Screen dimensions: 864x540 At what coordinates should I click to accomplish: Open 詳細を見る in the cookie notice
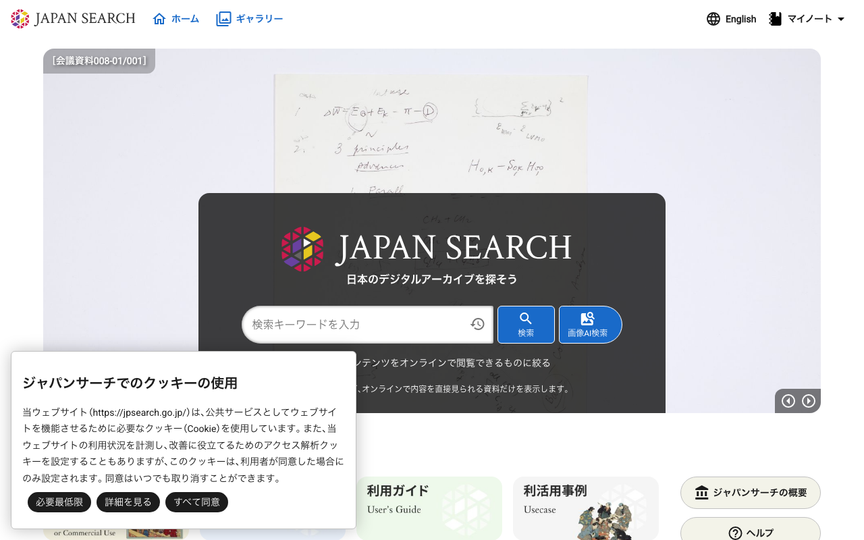128,502
